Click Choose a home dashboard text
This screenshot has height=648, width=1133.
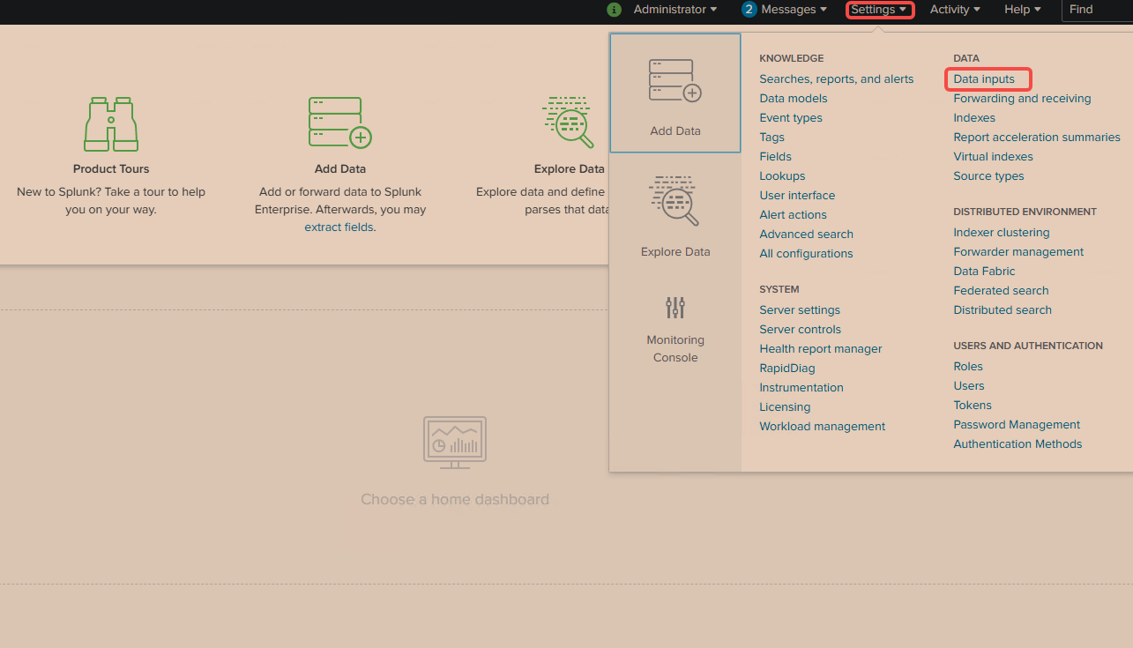click(x=455, y=500)
